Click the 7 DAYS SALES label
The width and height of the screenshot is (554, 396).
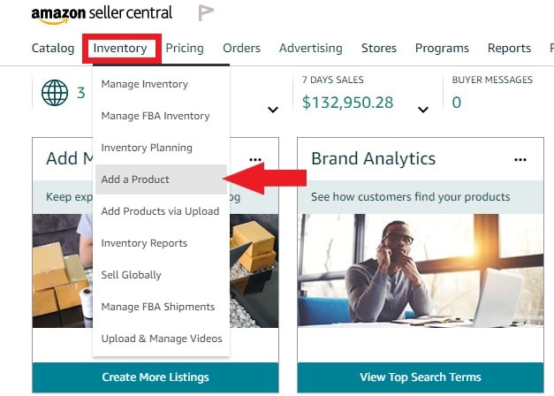[x=332, y=80]
